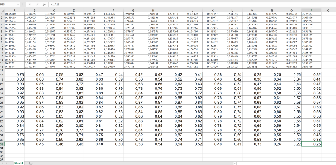
Task: Select empty cell Q1
Action: [328, 13]
